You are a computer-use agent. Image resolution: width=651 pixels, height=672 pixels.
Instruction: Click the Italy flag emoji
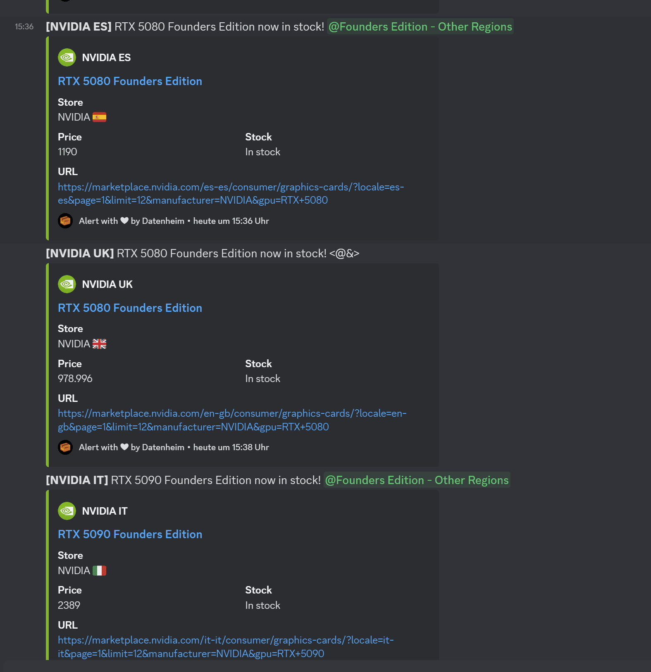(99, 570)
